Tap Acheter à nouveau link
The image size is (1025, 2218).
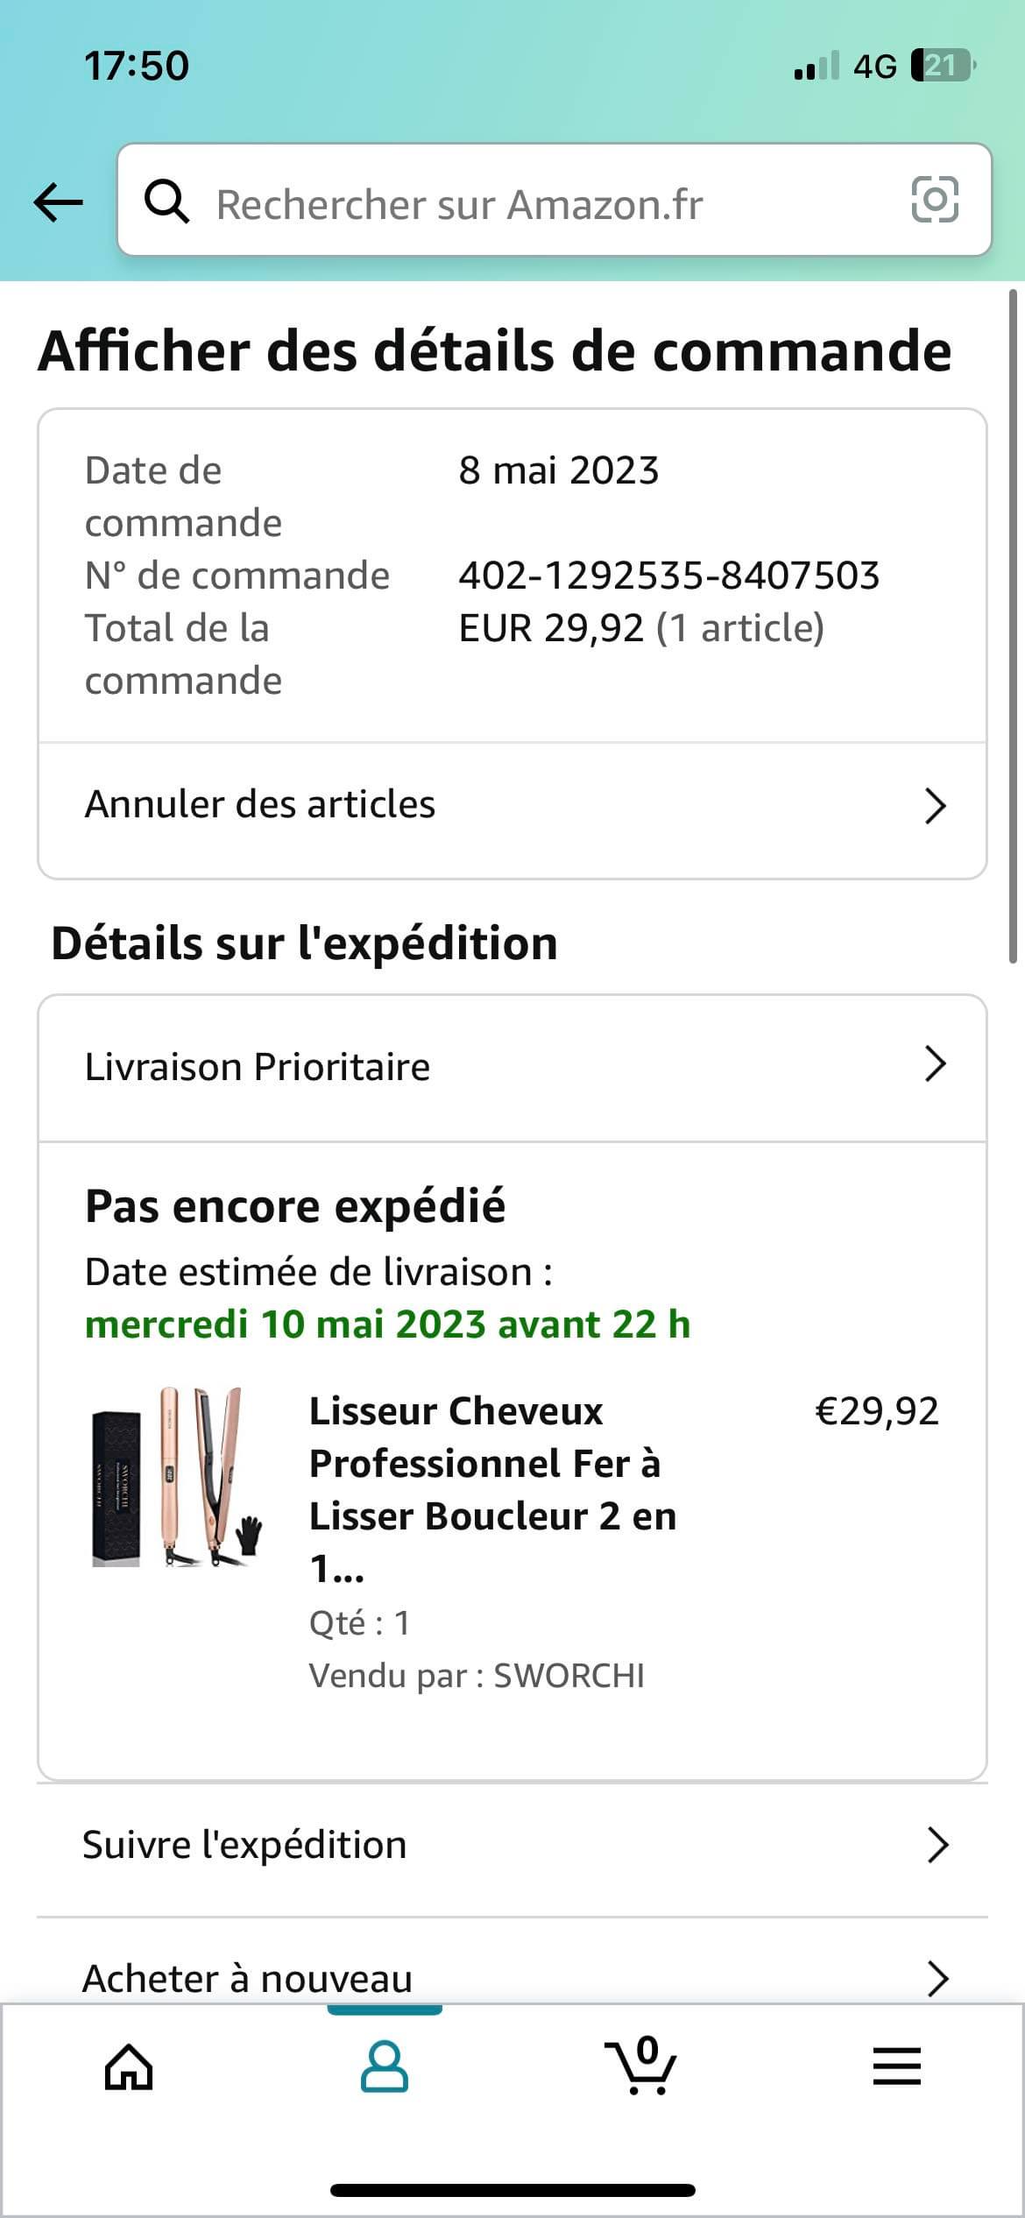click(247, 1978)
